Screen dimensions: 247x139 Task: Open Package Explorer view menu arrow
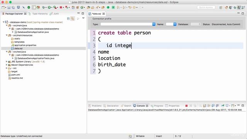click(x=83, y=18)
